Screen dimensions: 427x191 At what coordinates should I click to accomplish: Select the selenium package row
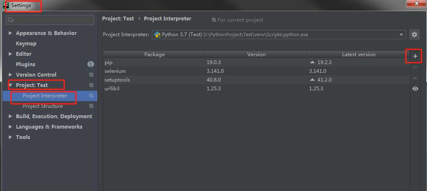[x=256, y=71]
